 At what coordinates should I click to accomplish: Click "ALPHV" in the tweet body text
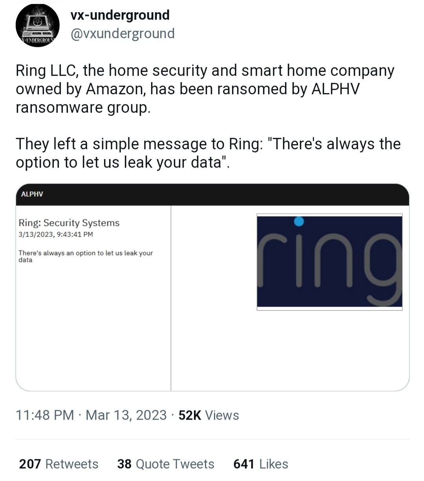pos(335,89)
